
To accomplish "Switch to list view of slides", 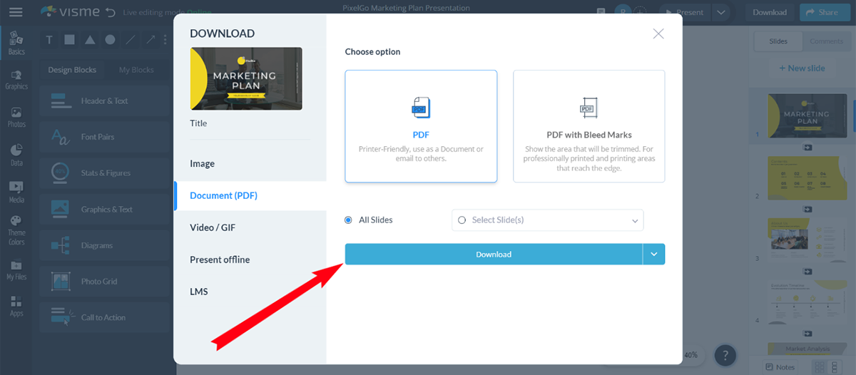I will (x=836, y=367).
